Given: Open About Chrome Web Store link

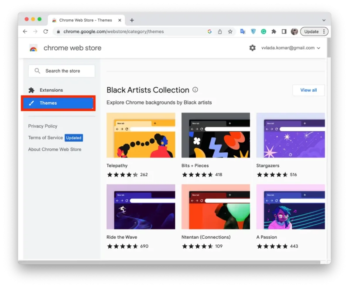Looking at the screenshot, I should coord(55,149).
